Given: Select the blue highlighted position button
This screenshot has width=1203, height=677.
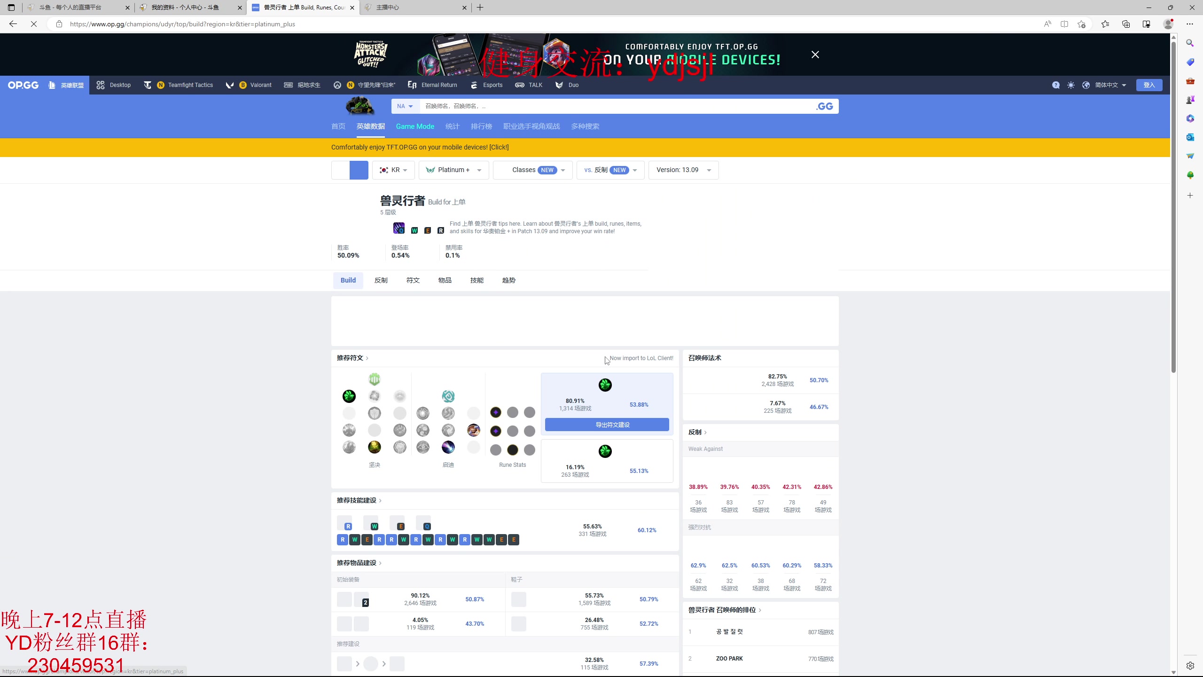Looking at the screenshot, I should (x=359, y=170).
